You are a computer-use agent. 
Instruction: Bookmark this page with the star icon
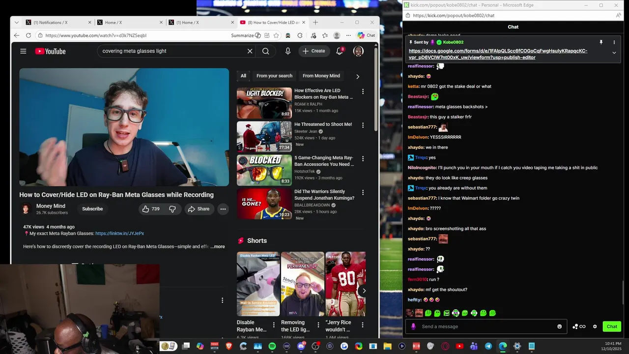276,35
